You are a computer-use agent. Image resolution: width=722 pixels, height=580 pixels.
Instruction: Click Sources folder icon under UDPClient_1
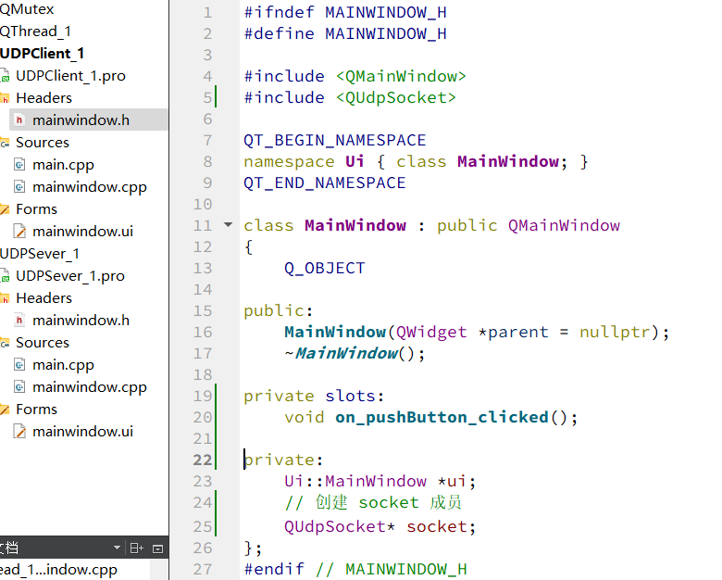pos(5,143)
